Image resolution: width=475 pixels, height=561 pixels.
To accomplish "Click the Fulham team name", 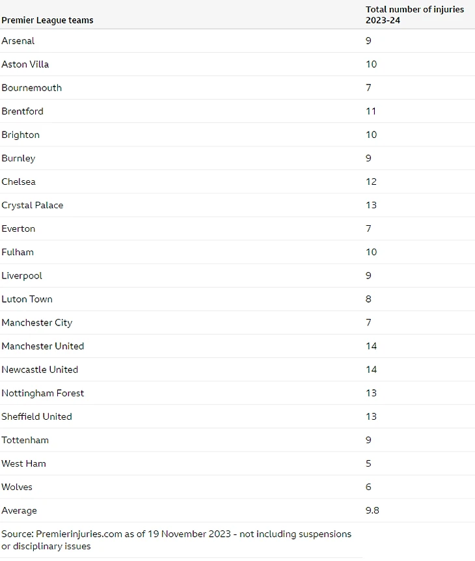I will pyautogui.click(x=18, y=252).
